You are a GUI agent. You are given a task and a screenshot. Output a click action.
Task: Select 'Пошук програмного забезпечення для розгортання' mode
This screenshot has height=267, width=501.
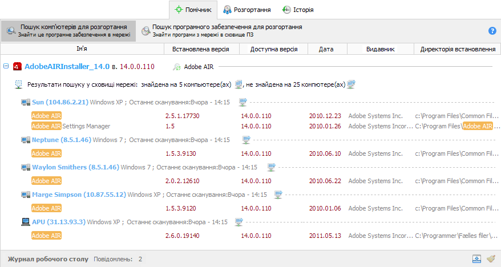click(221, 31)
